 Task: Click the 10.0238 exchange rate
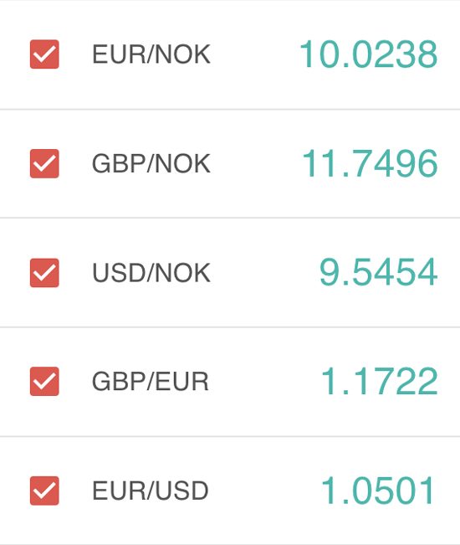tap(368, 54)
